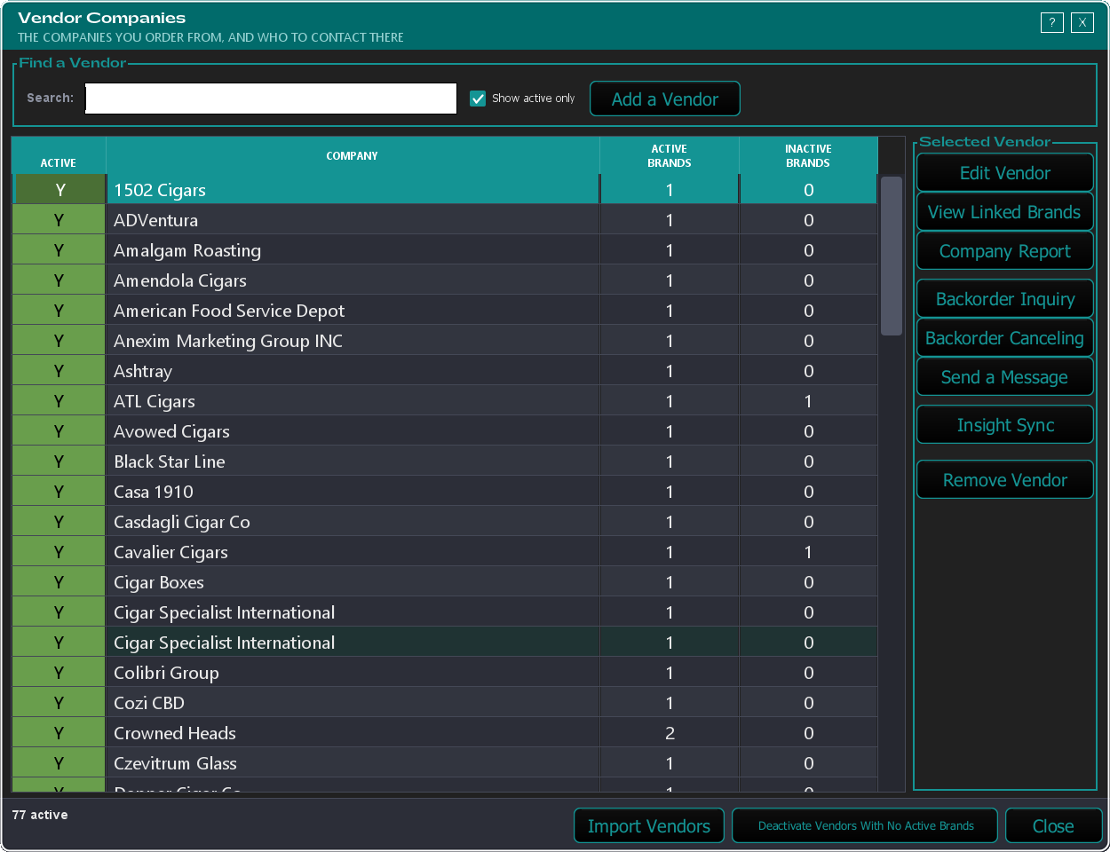Sort by INACTIVE BRANDS column header
This screenshot has width=1110, height=852.
pyautogui.click(x=808, y=155)
